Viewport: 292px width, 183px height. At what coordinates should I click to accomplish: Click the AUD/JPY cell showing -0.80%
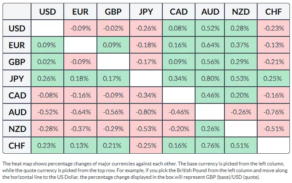coord(144,112)
